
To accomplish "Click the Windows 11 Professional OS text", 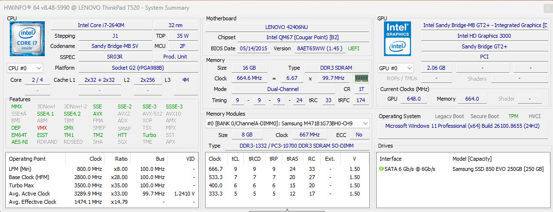I will point(462,126).
